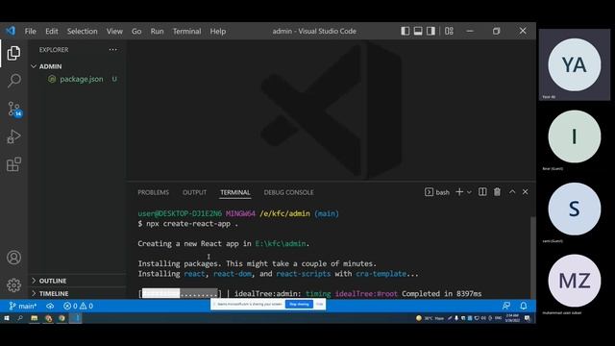Kill terminal with trash icon
This screenshot has width=615, height=346.
[x=497, y=192]
